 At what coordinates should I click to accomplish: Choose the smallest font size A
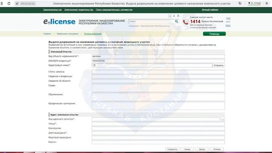170,16
